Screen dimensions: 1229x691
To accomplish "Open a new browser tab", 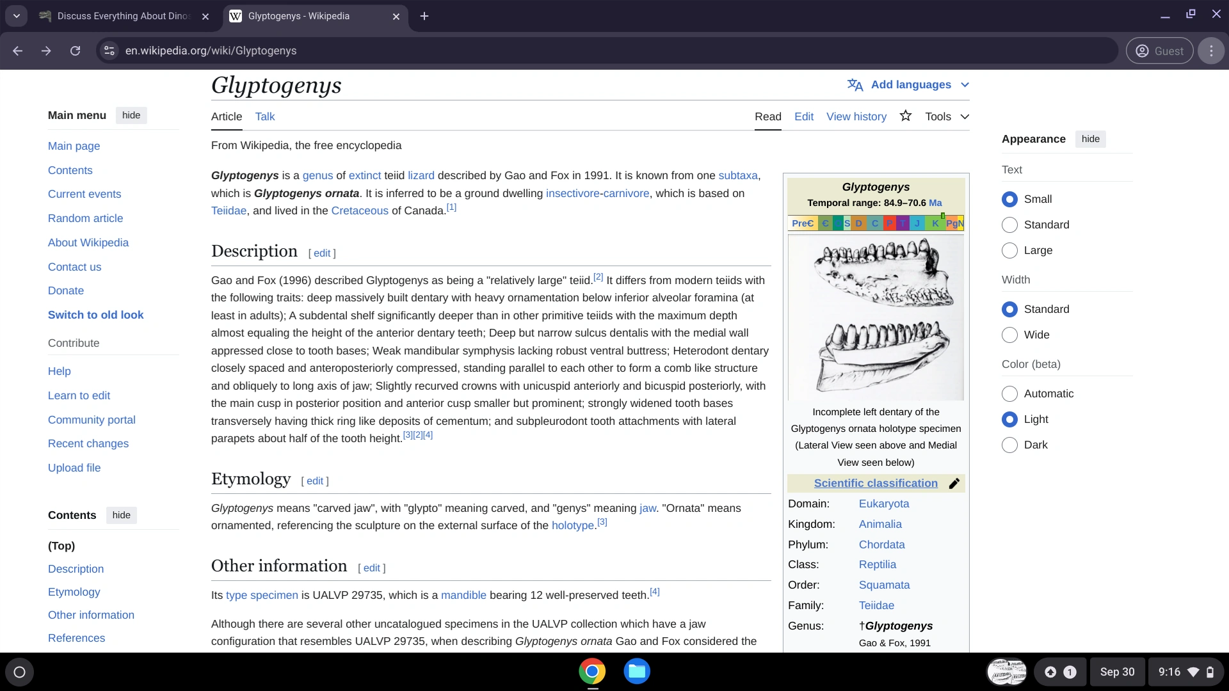I will click(x=424, y=16).
